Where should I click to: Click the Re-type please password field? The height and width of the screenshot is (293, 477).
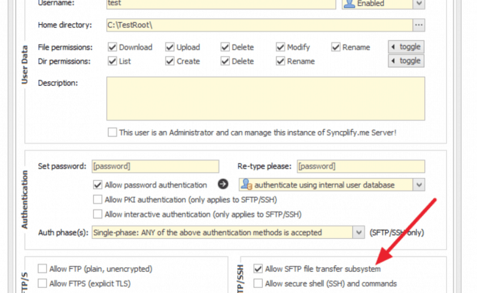(361, 166)
